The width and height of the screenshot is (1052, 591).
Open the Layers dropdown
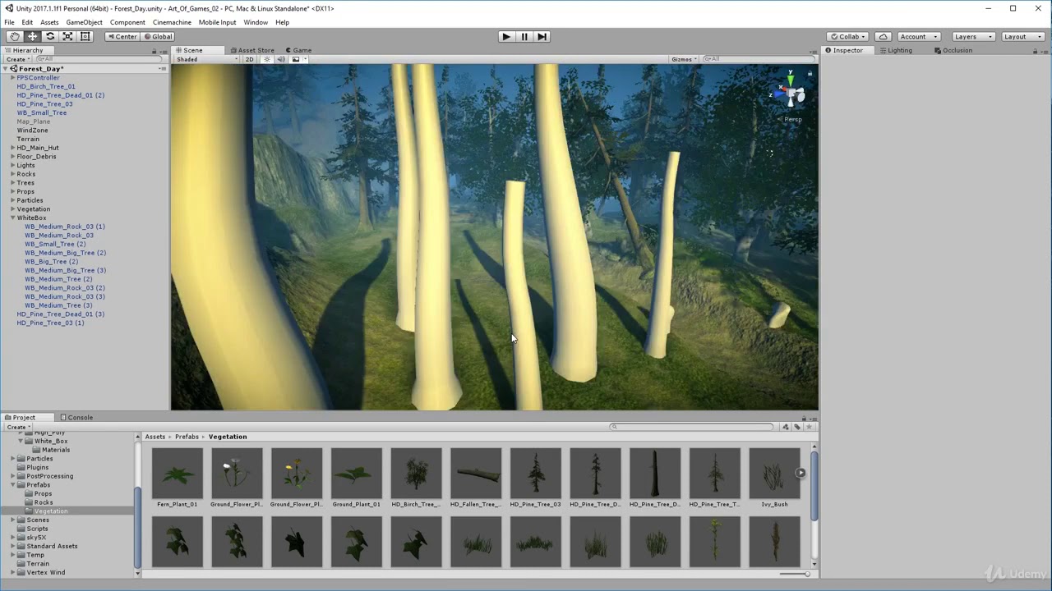click(x=974, y=36)
